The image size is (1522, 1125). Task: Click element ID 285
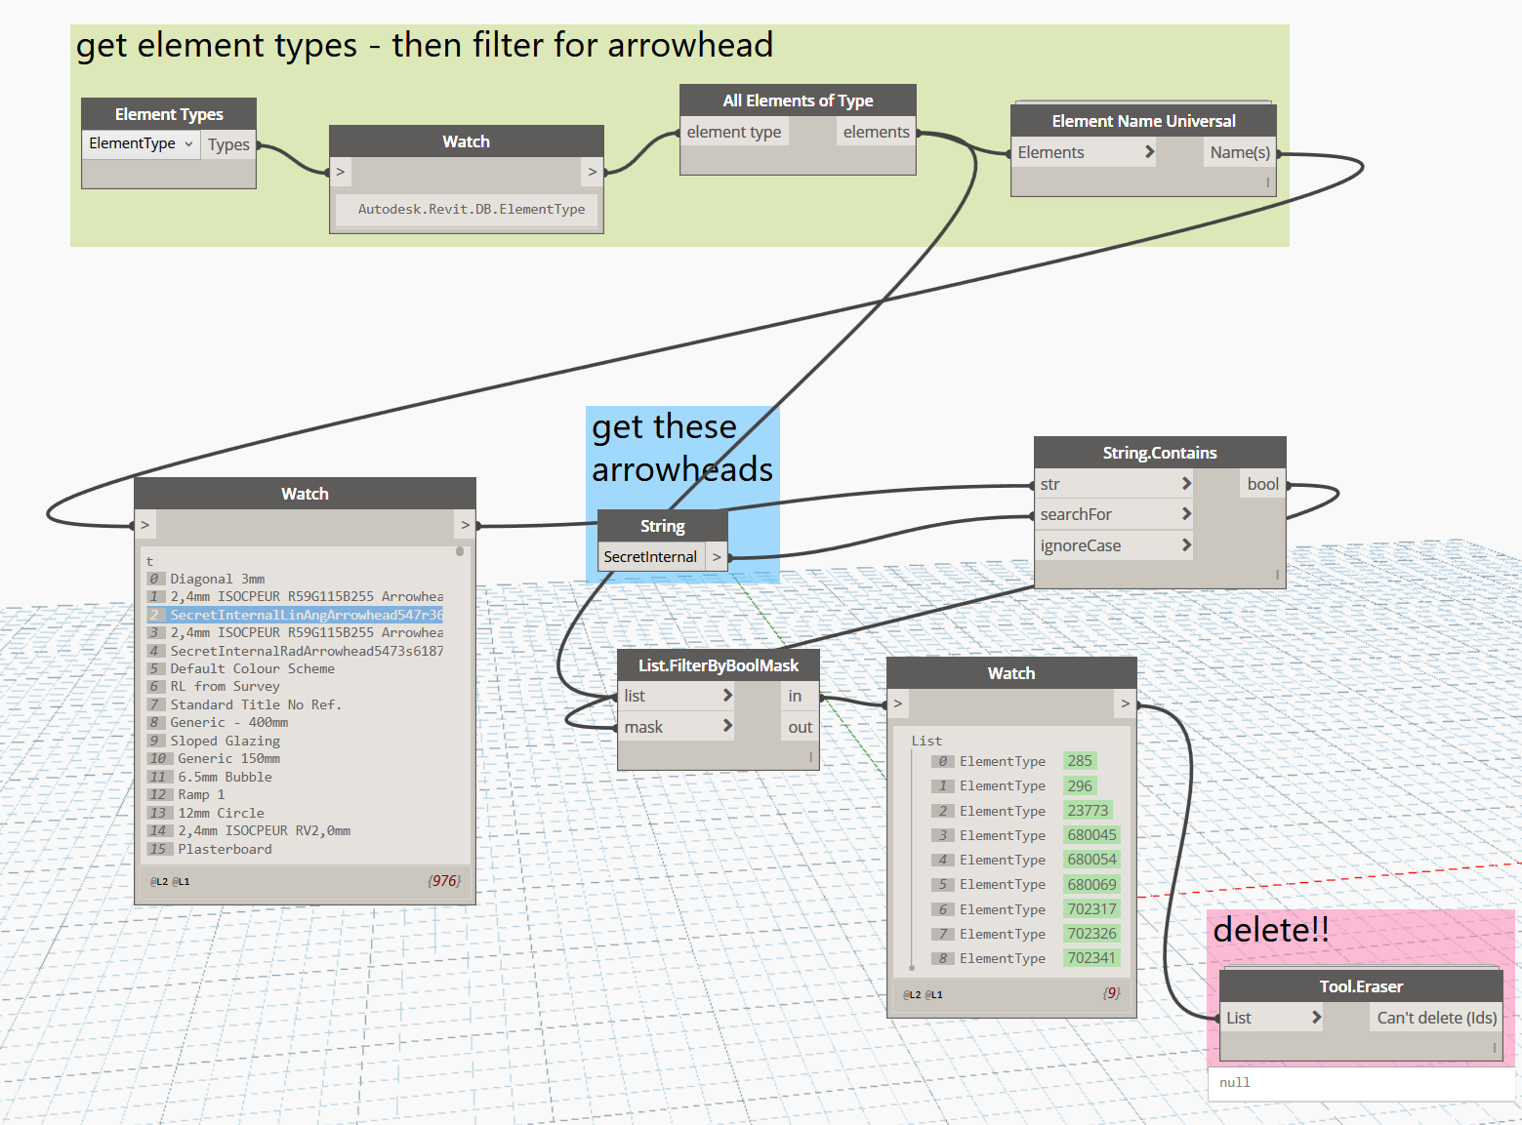point(1080,761)
